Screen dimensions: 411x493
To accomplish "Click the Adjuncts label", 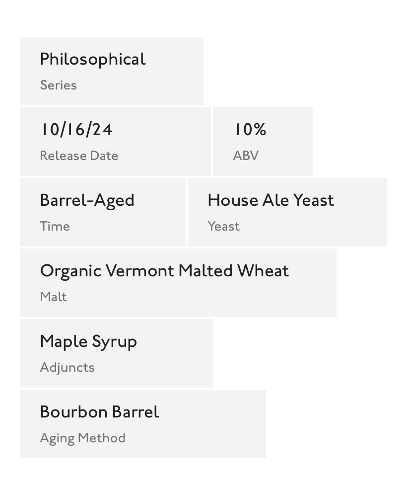I will click(x=67, y=368).
